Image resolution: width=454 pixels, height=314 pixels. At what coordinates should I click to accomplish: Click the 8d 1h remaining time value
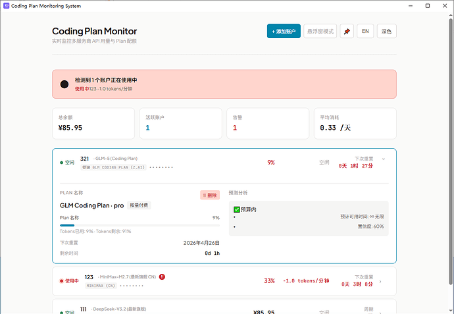coord(213,253)
